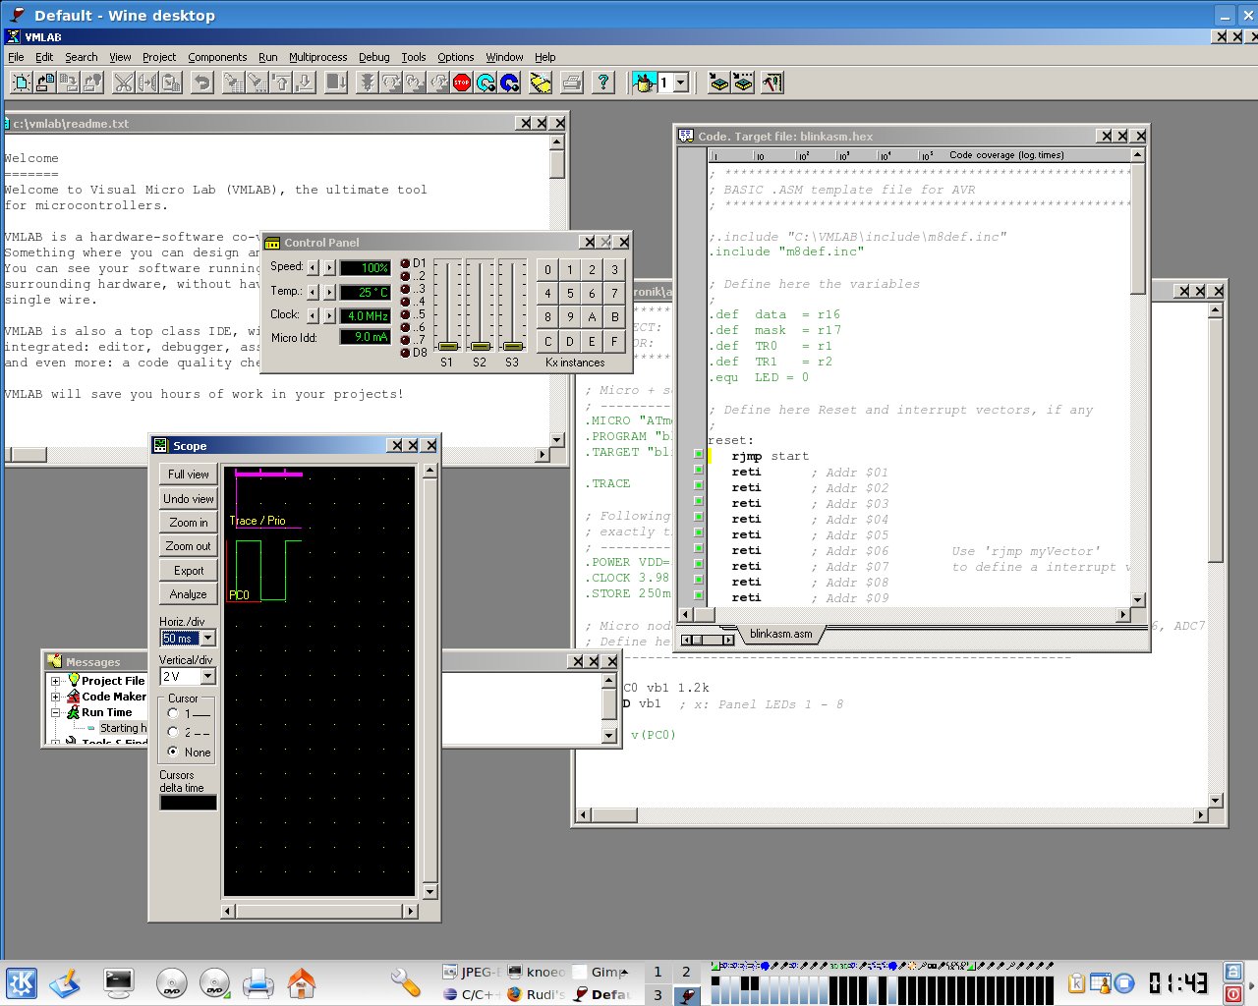Toggle breakpoint square beside reti Addr $01

[x=699, y=471]
